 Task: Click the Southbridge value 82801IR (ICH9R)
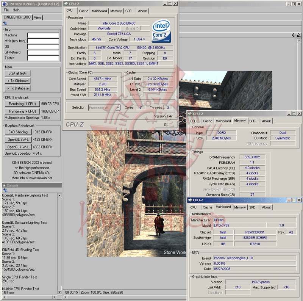pyautogui.click(x=255, y=238)
